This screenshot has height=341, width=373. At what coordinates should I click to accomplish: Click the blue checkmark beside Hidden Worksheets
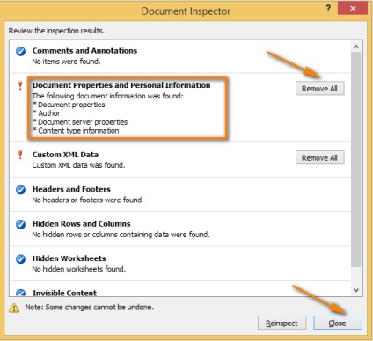pyautogui.click(x=20, y=259)
